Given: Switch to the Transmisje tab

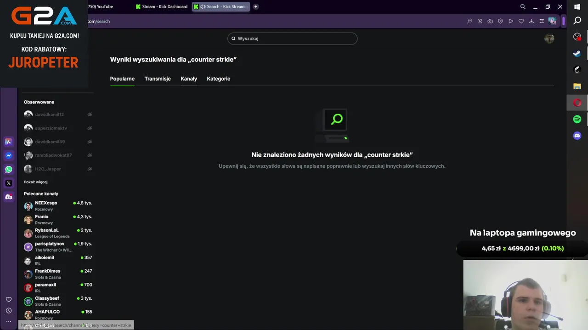Looking at the screenshot, I should (158, 79).
